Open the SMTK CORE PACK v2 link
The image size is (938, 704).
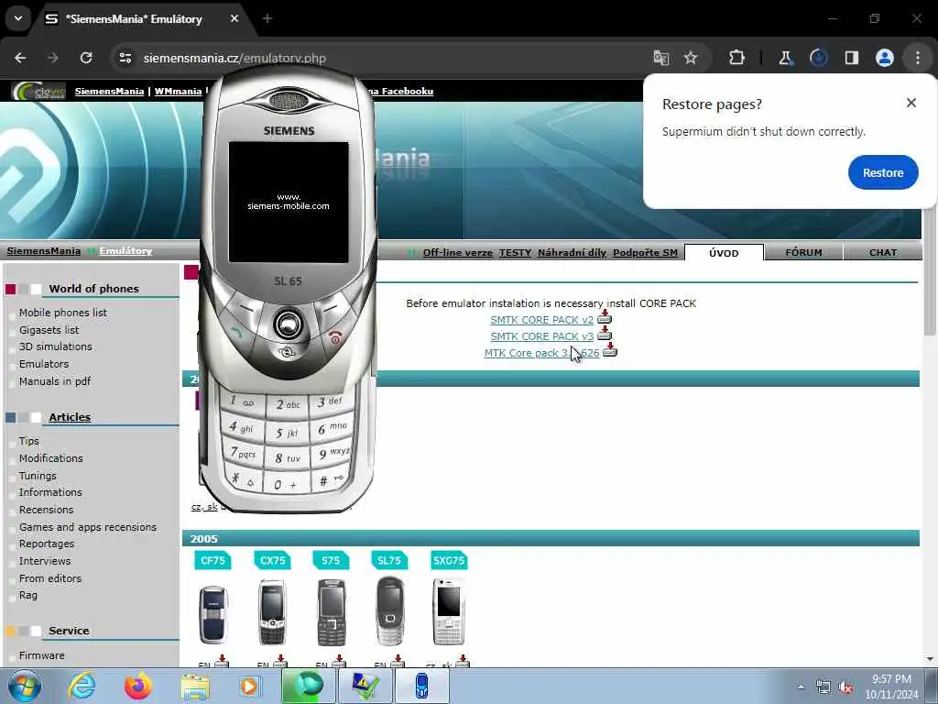[542, 320]
